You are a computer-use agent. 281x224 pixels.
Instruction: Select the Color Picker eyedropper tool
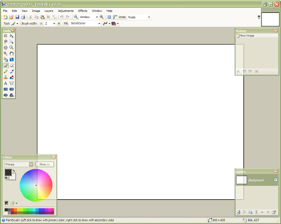click(11, 71)
